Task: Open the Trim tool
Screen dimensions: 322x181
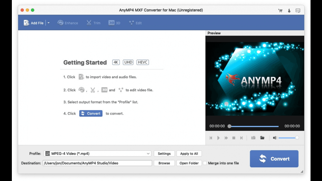Action: (x=93, y=23)
